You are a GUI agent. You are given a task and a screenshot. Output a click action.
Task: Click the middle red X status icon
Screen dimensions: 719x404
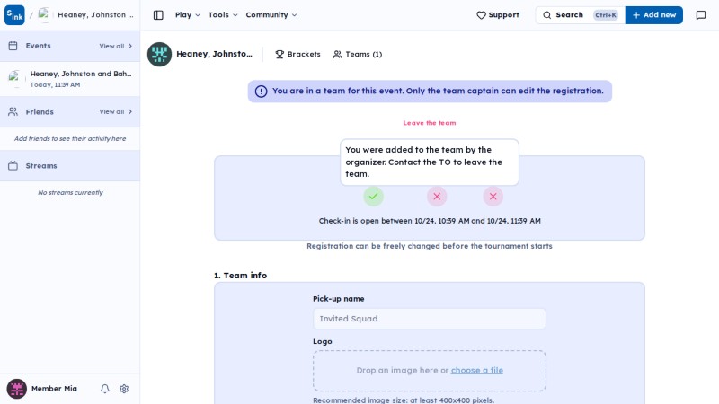437,197
